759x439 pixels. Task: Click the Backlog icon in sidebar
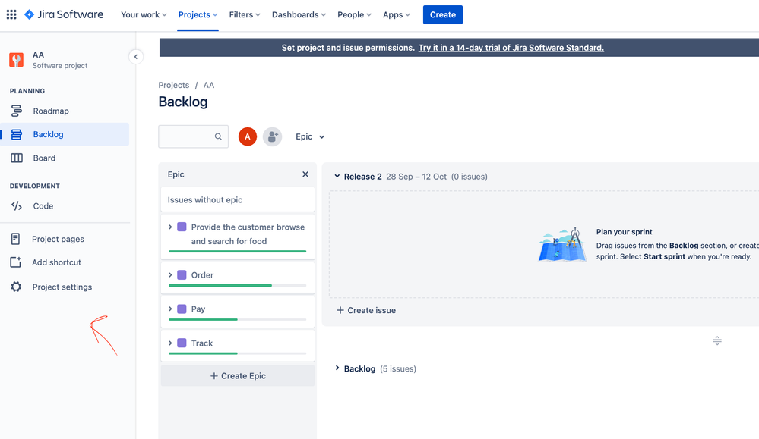[17, 134]
